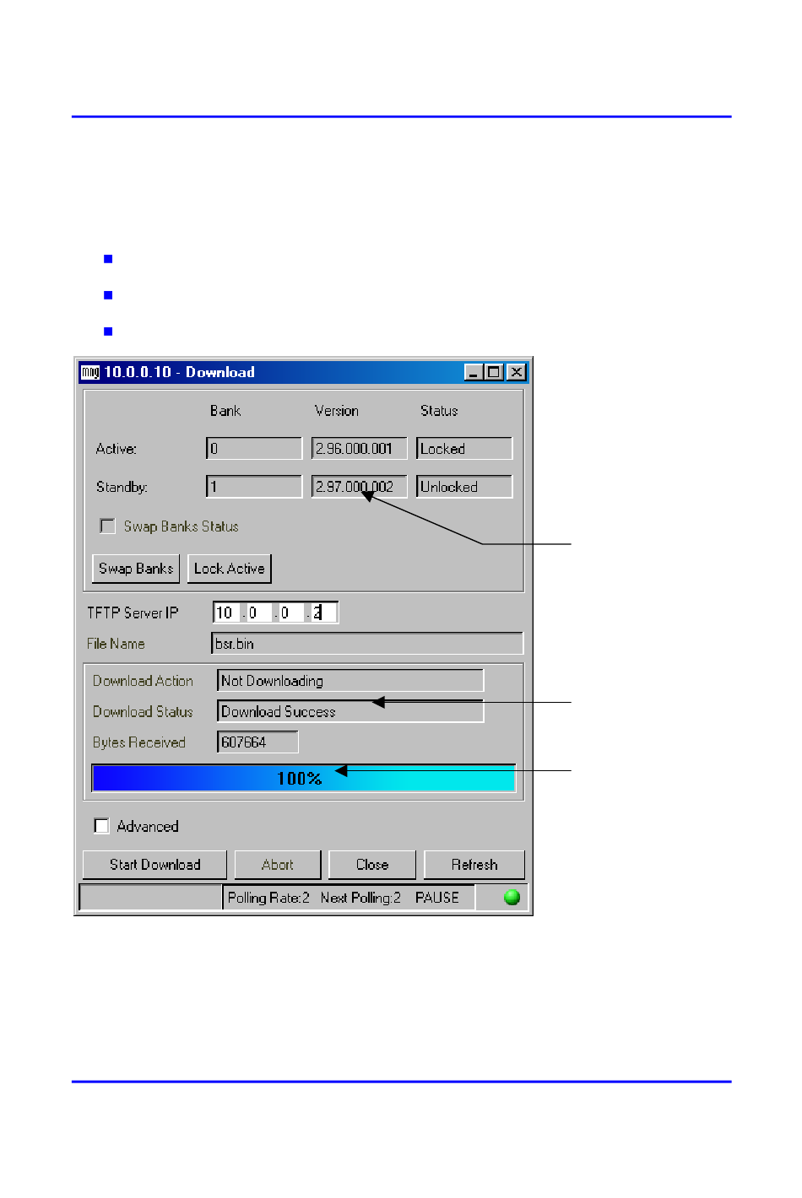Abort the current download
Viewport: 802px width, 1198px height.
point(277,865)
